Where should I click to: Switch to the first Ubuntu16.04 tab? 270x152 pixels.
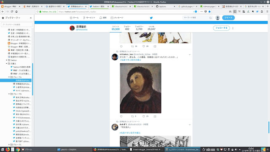coord(121,6)
